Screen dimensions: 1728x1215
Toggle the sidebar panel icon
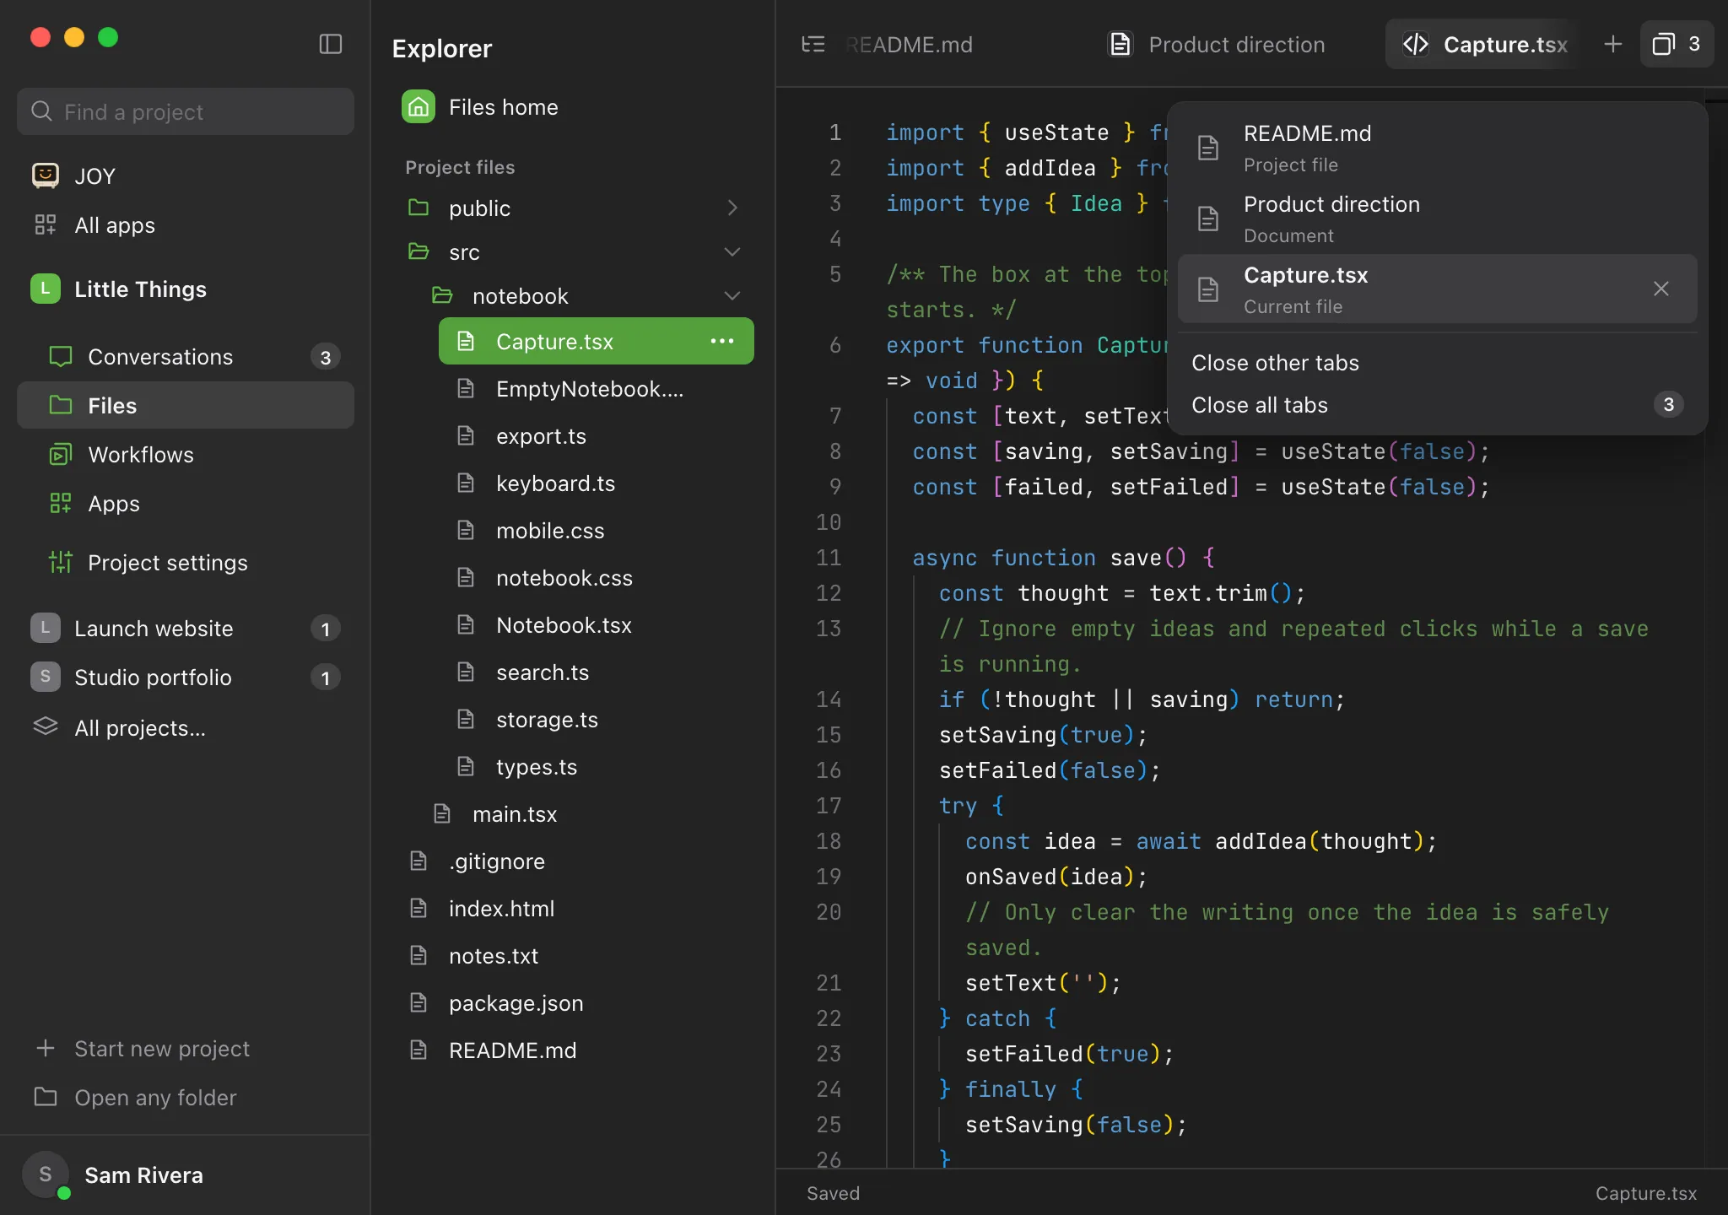331,44
